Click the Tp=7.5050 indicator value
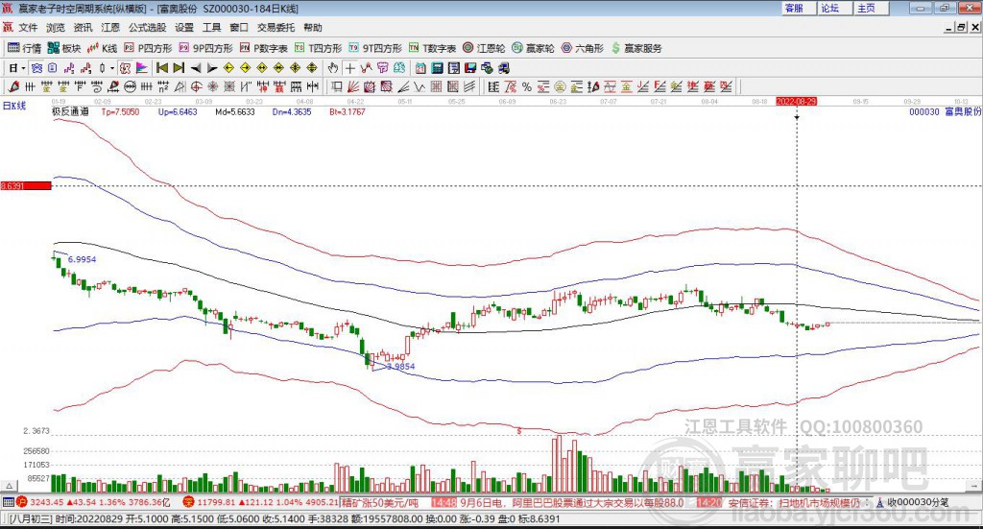The width and height of the screenshot is (983, 529). pos(120,111)
